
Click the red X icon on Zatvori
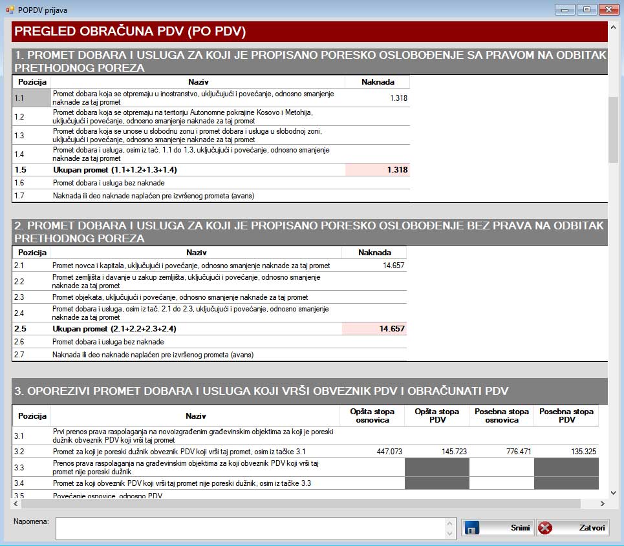545,528
